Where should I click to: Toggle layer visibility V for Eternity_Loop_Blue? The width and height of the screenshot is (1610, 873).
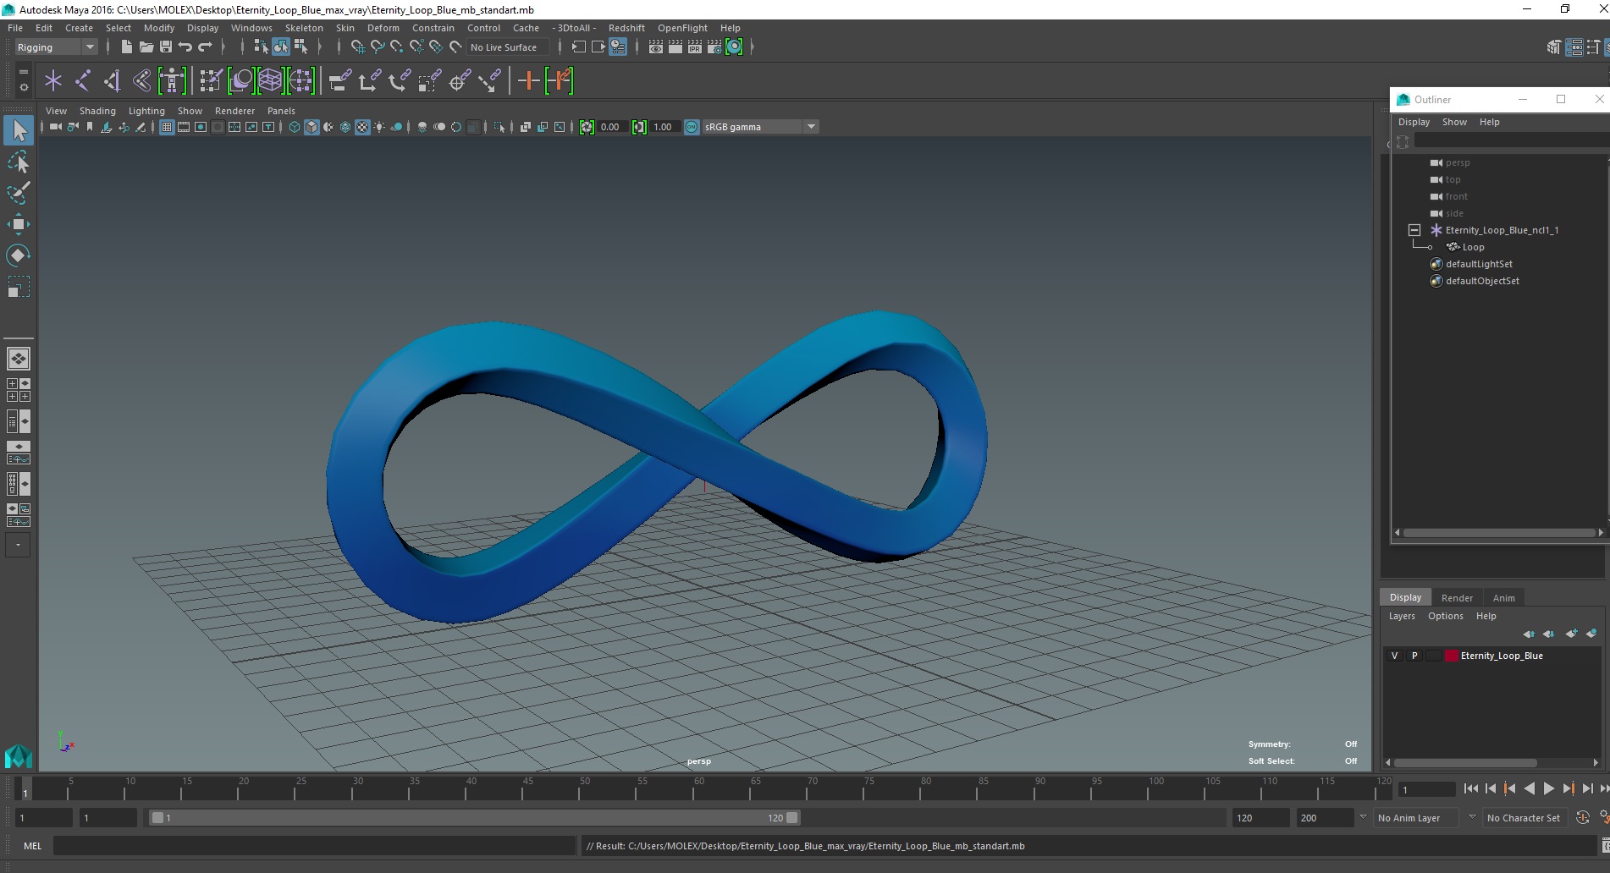(x=1394, y=656)
